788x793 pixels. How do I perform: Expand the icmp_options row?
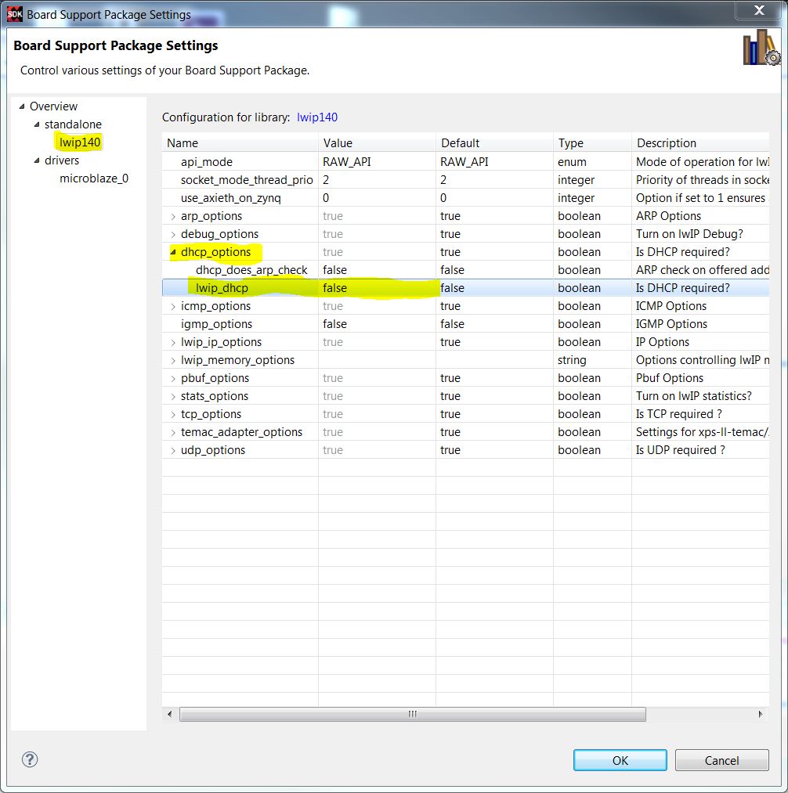(173, 307)
